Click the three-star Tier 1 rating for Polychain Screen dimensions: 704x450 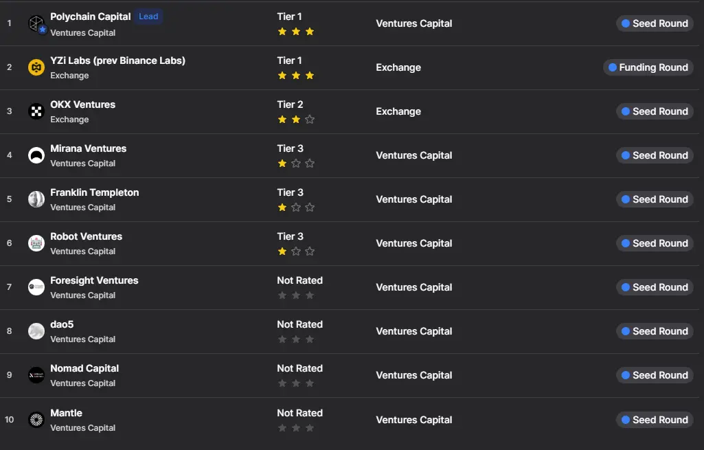coord(296,32)
